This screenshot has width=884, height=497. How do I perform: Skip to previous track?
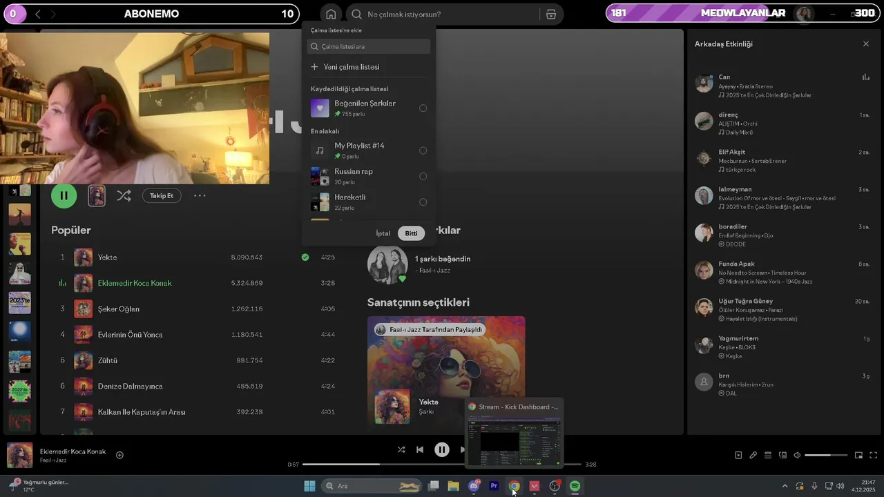coord(419,449)
